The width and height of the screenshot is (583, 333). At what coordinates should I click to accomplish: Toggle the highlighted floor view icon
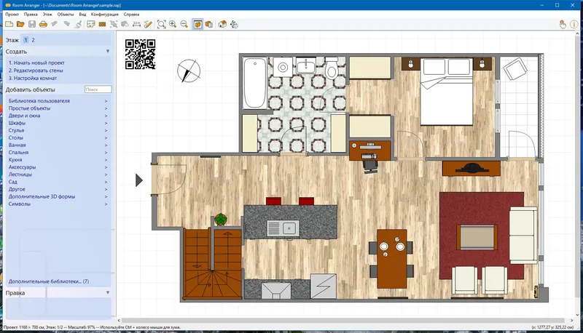point(197,25)
